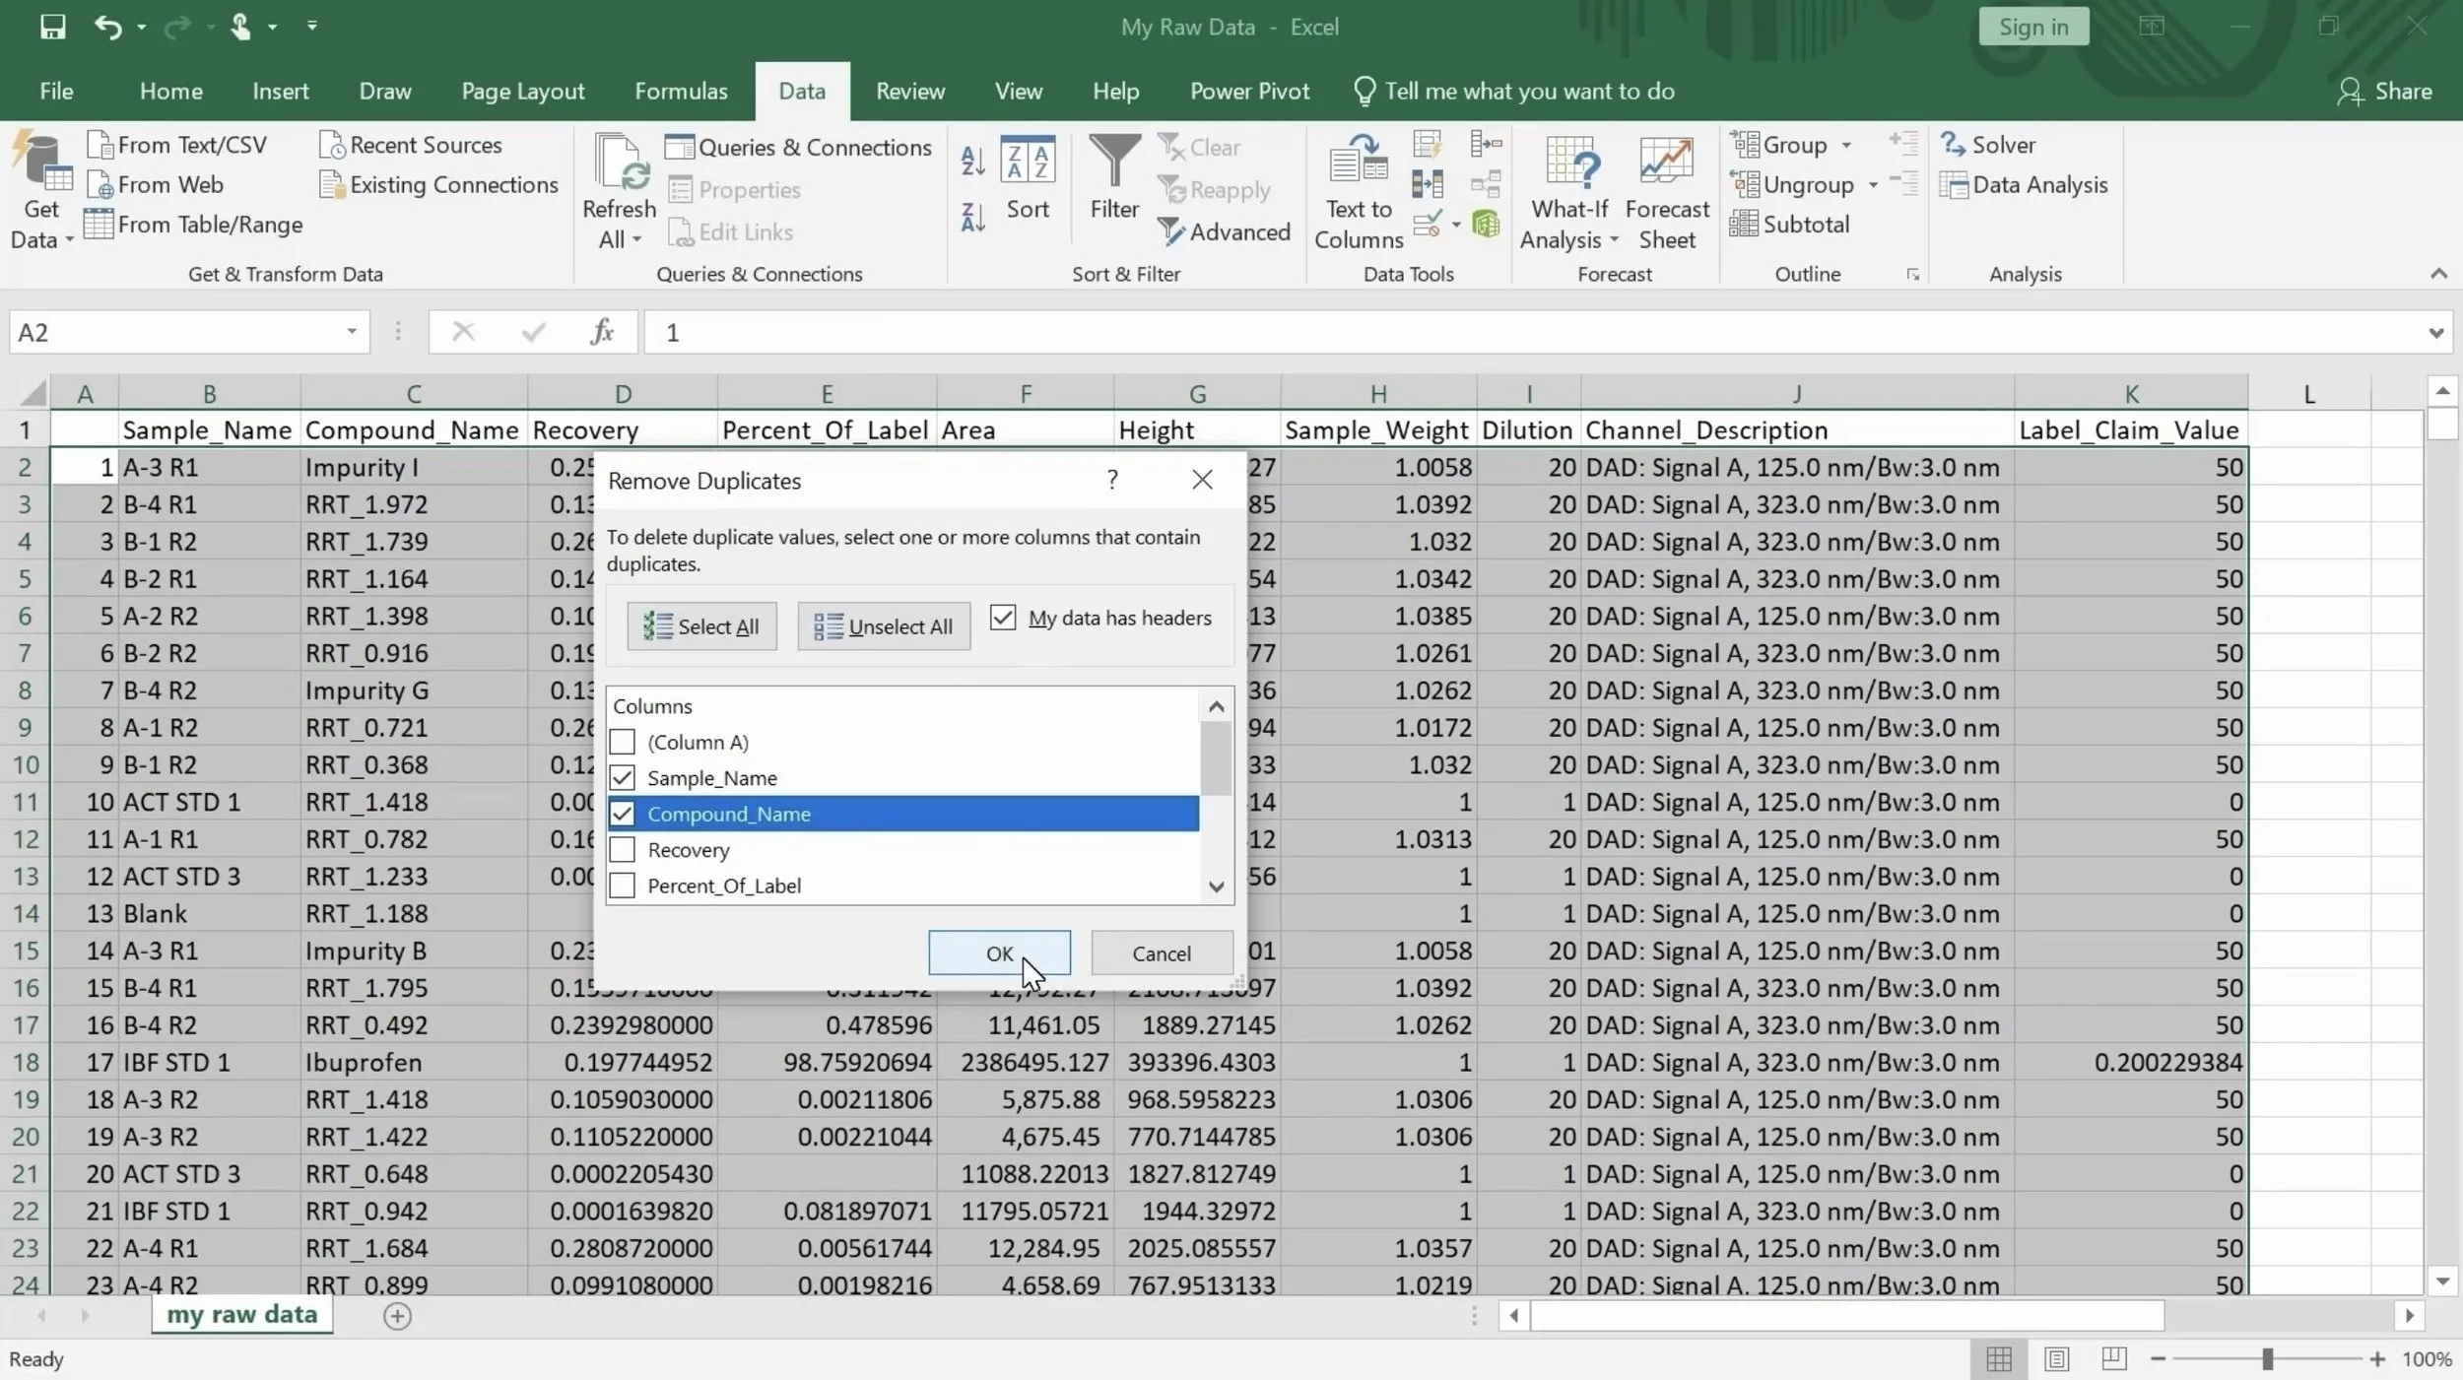Select the my raw data sheet tab
2463x1380 pixels.
click(x=241, y=1314)
